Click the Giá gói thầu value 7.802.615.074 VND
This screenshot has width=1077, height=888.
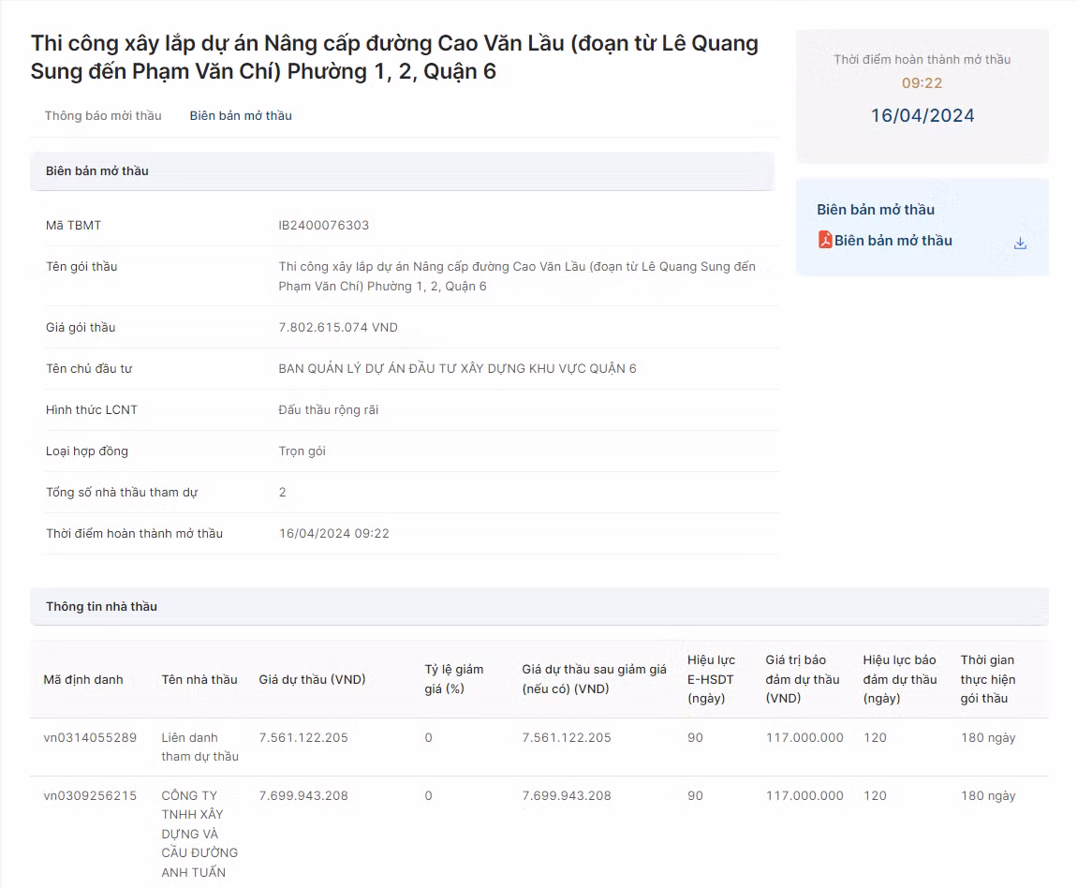pos(338,327)
